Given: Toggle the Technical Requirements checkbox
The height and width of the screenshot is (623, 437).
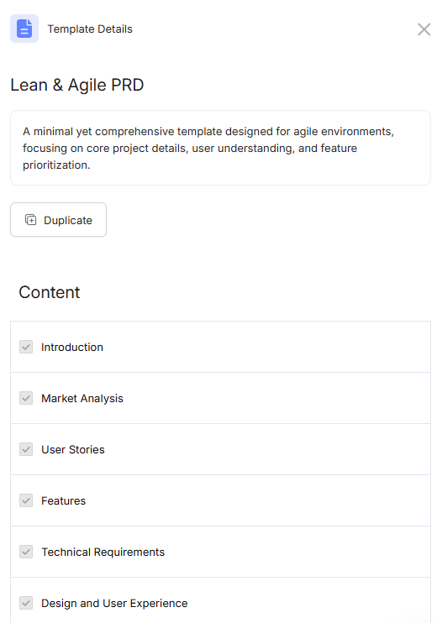Looking at the screenshot, I should (x=26, y=552).
